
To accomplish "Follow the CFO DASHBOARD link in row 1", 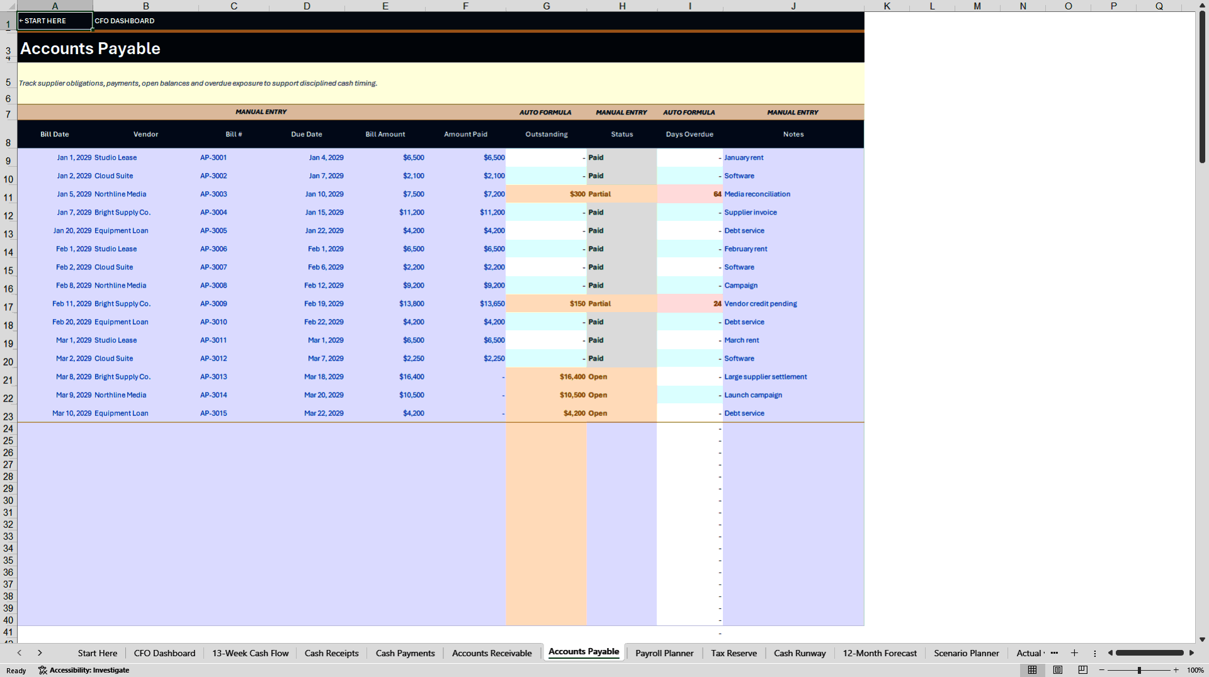I will pos(125,21).
